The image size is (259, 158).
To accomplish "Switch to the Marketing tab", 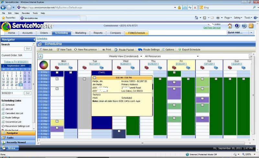I will 81,33.
